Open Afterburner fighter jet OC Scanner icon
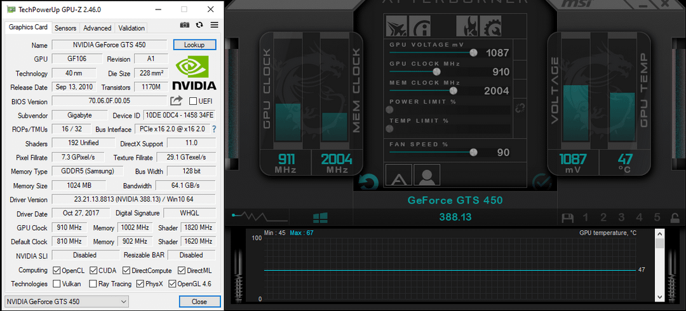 396,27
